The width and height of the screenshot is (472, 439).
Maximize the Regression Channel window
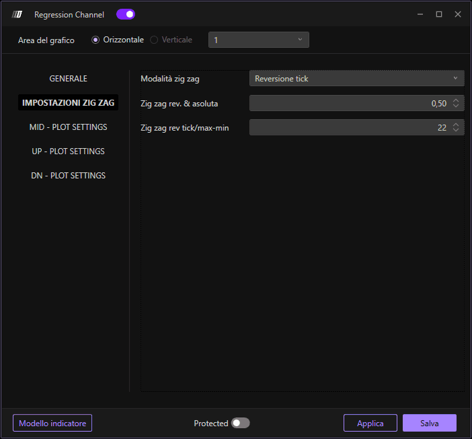click(x=439, y=14)
